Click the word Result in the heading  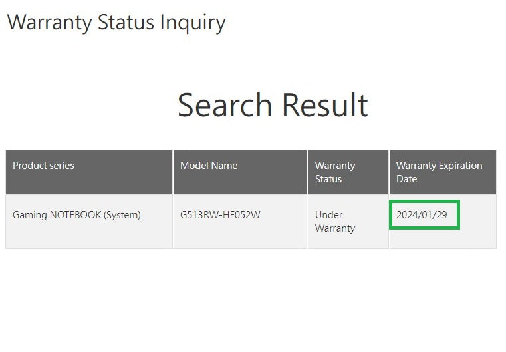pos(325,105)
